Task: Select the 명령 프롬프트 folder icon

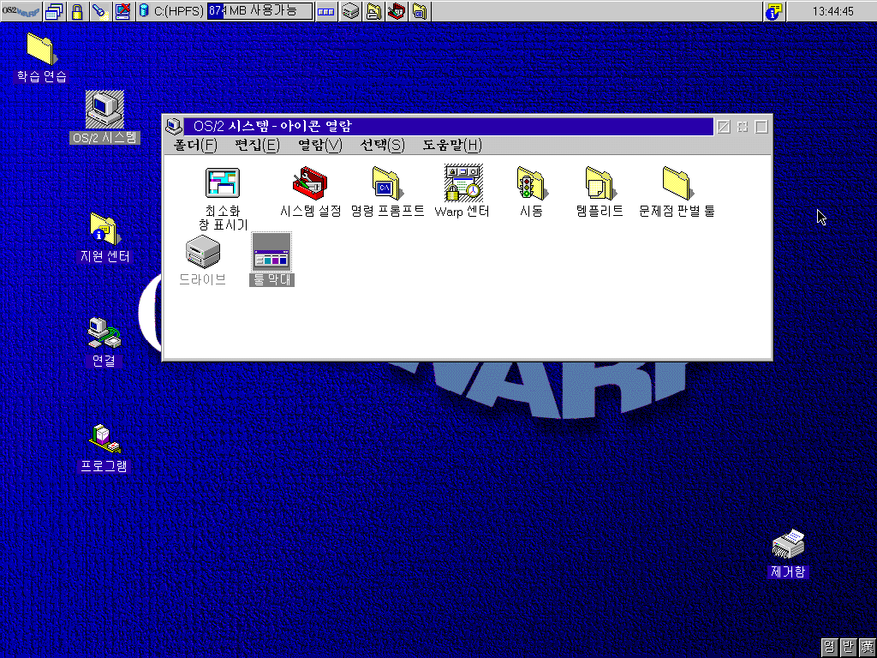Action: (x=387, y=192)
